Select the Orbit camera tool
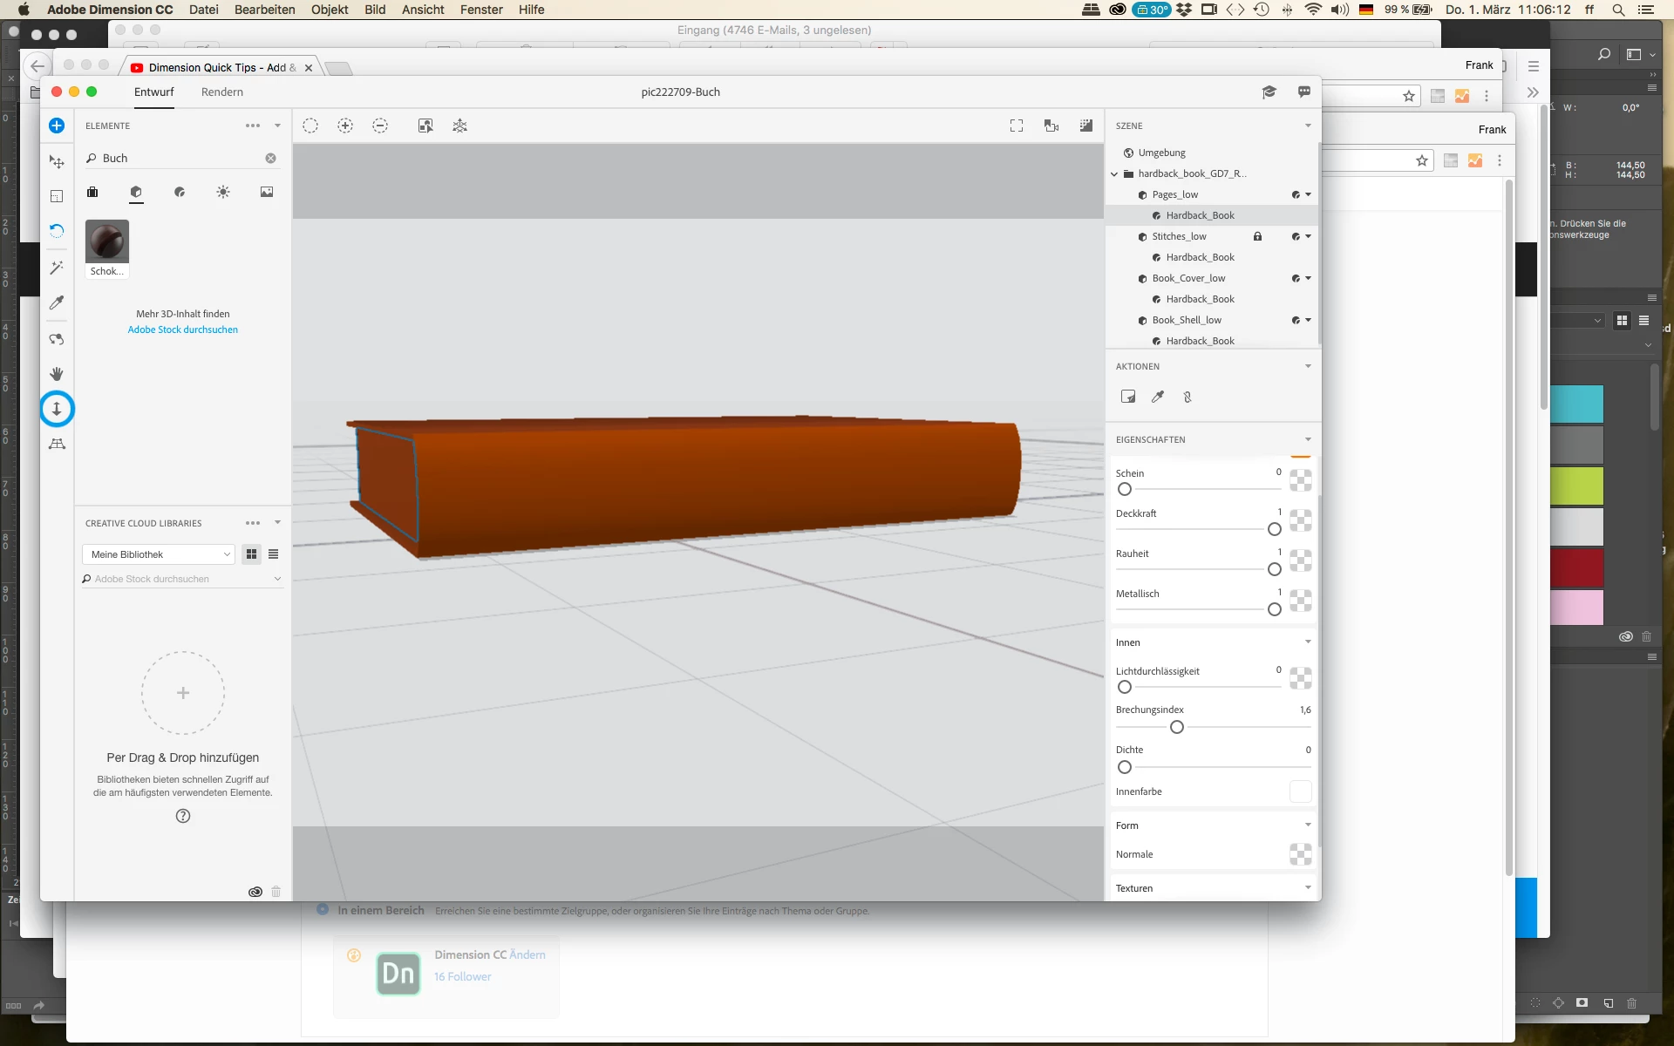 (57, 339)
